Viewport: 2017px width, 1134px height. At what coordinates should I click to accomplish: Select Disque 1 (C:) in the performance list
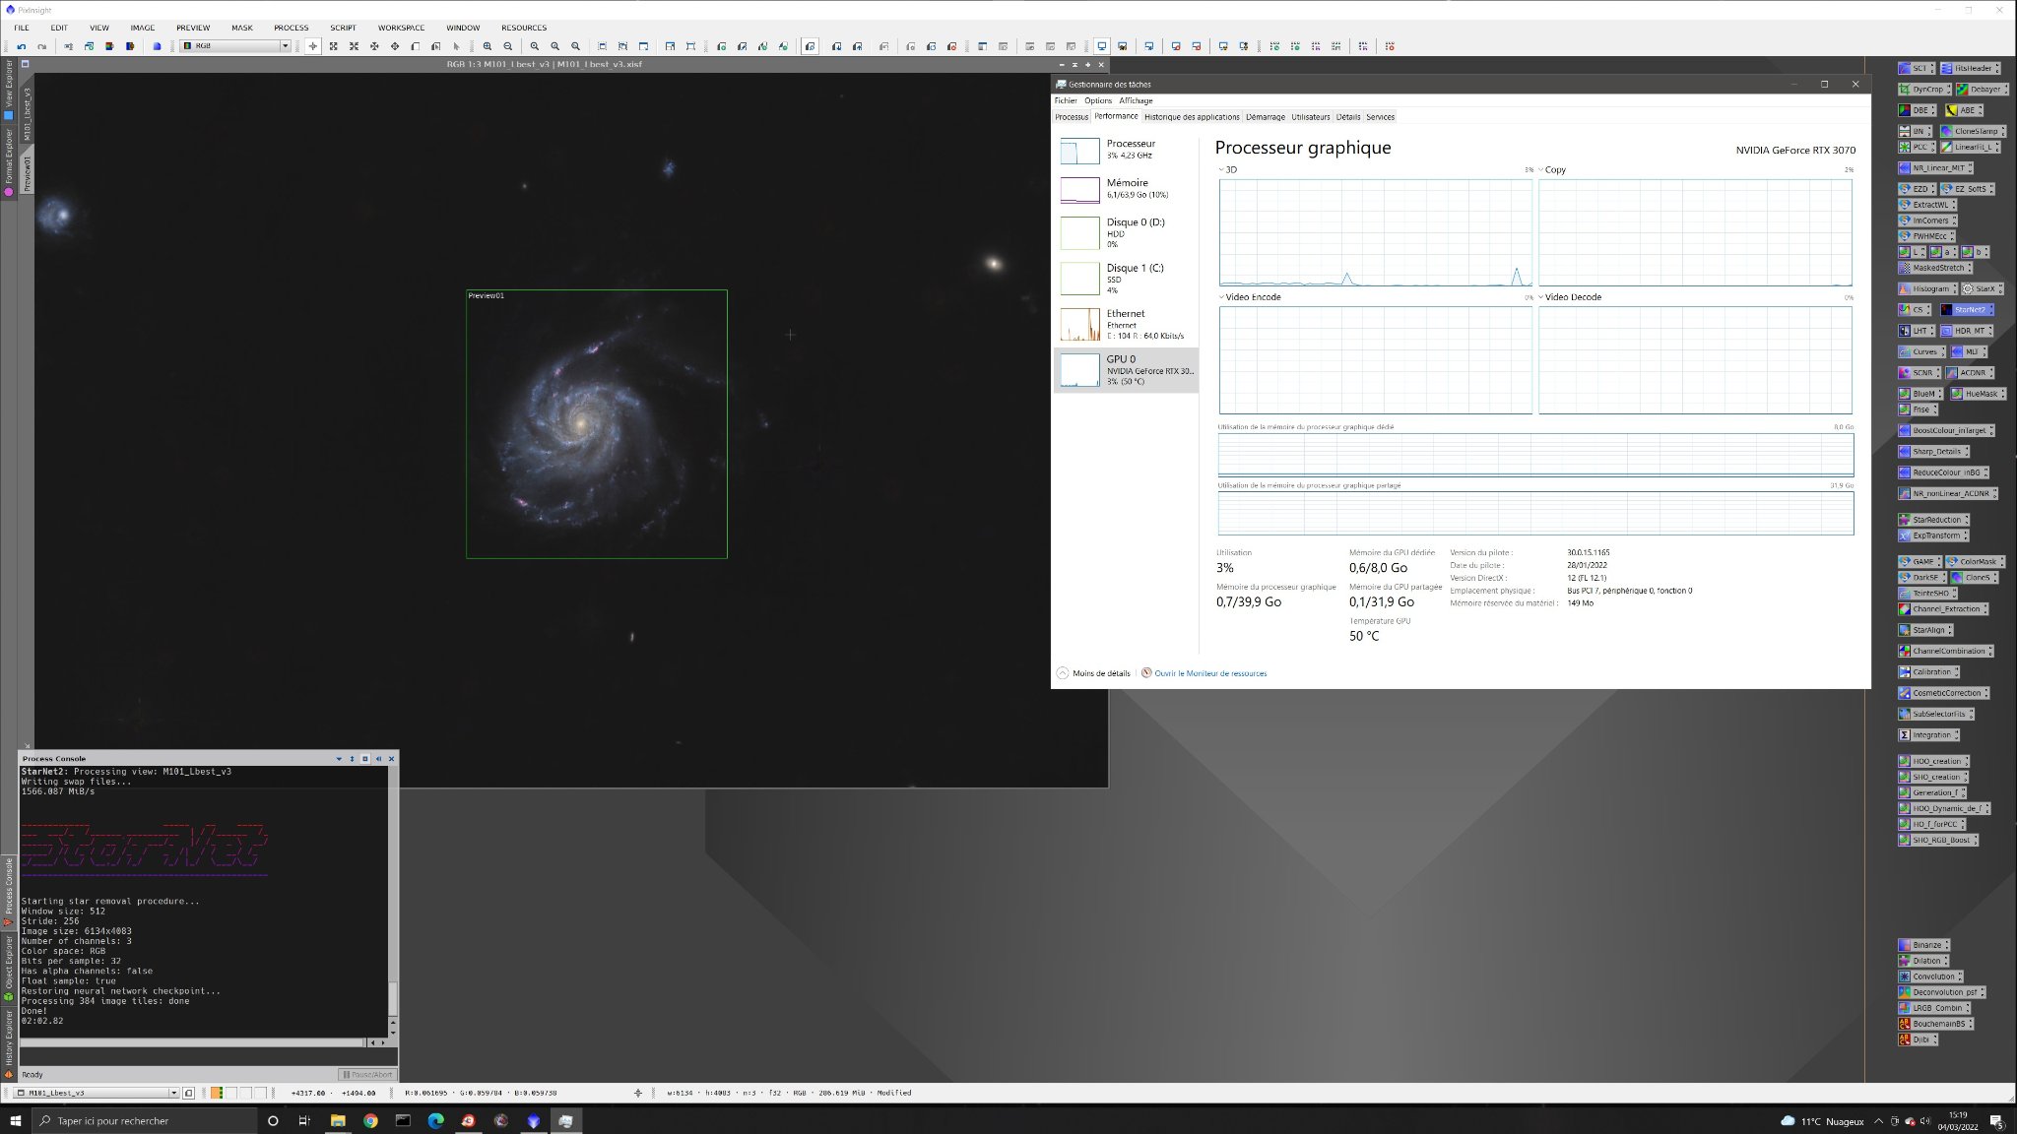tap(1127, 280)
